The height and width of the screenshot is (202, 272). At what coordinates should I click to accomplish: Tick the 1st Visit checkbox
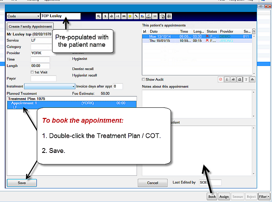(32, 72)
